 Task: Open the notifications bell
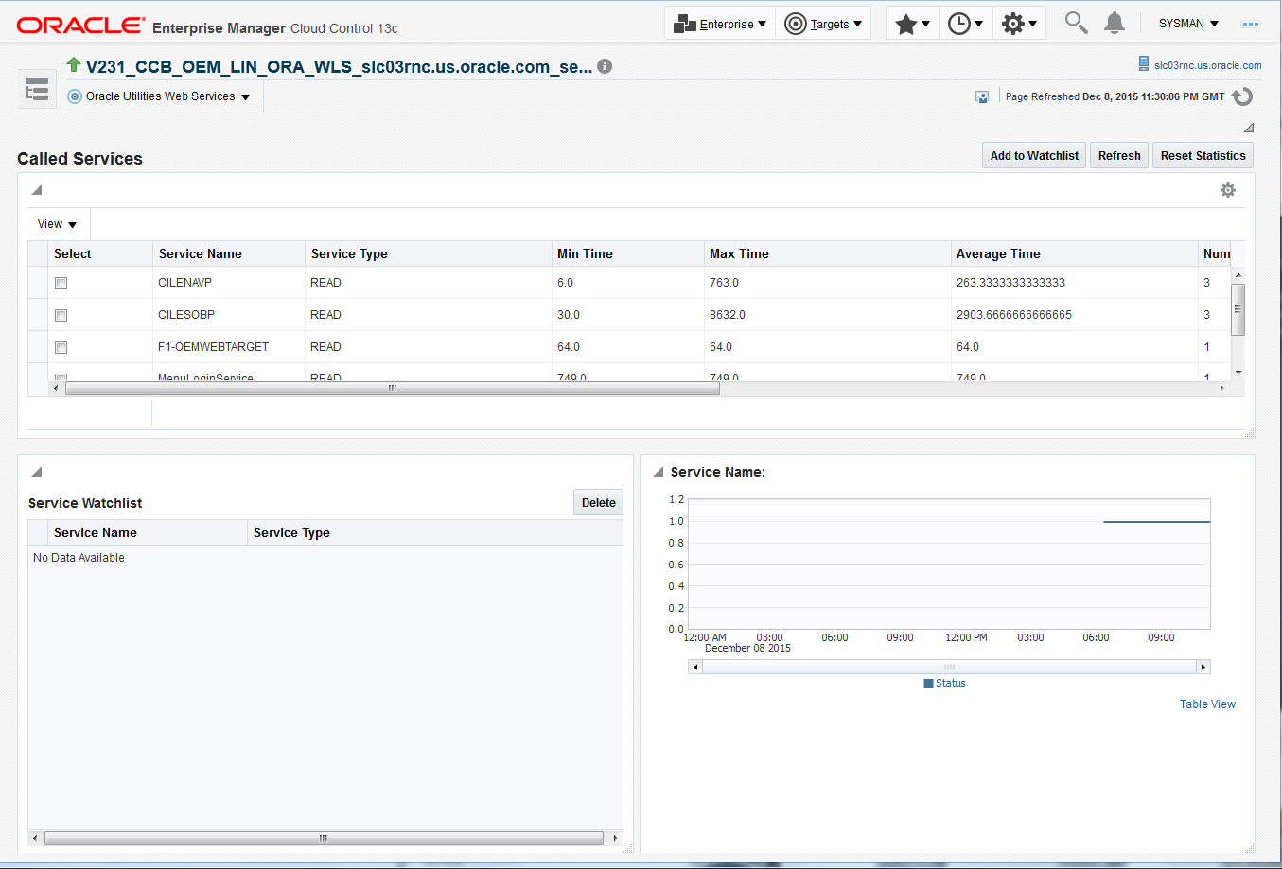[x=1115, y=23]
